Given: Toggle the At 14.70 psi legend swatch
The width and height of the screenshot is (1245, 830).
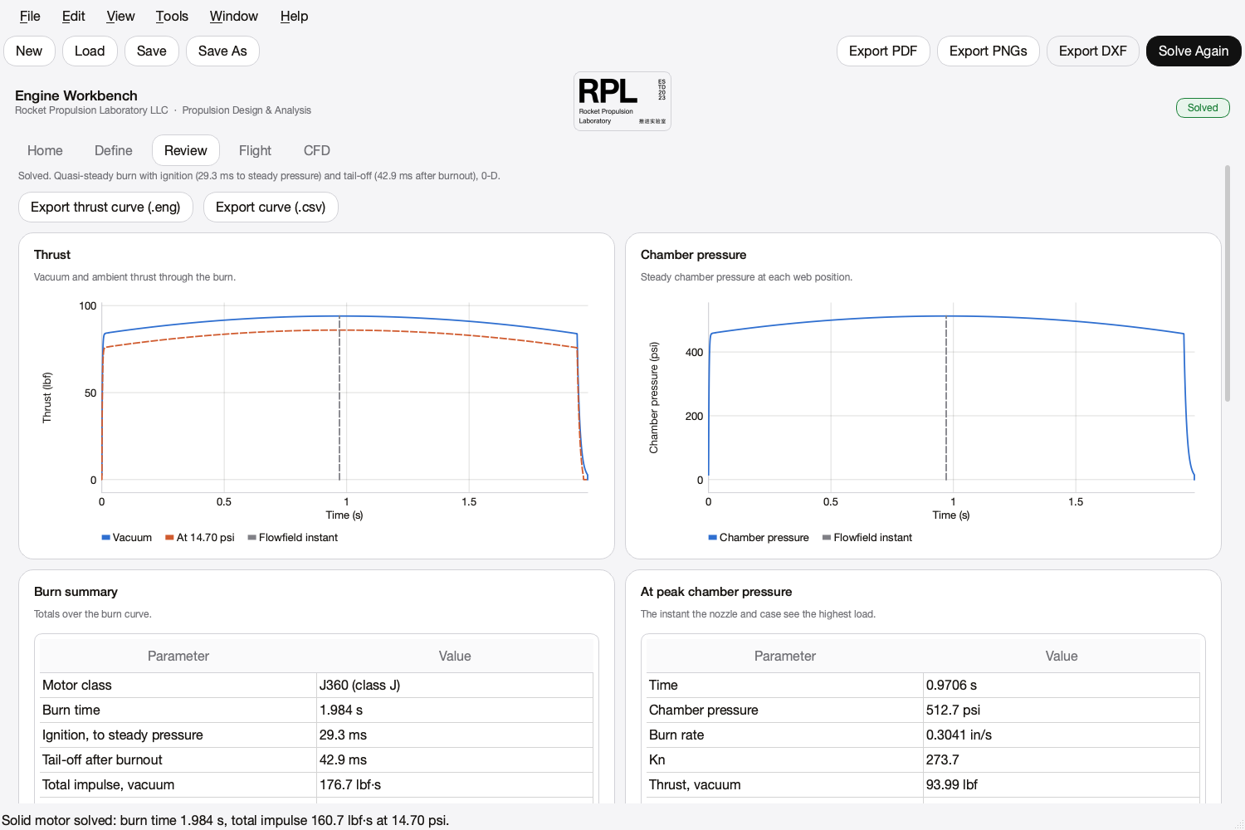Looking at the screenshot, I should [169, 538].
